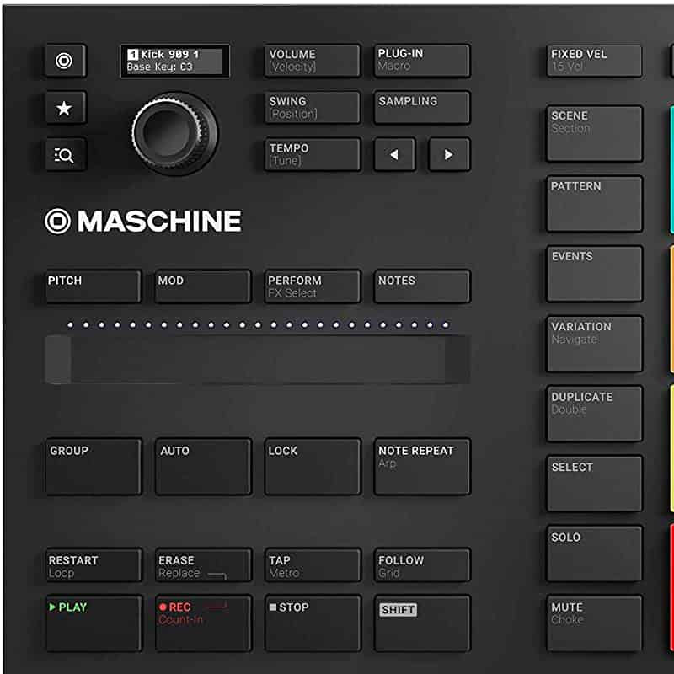This screenshot has height=674, width=674.
Task: Touch the smart touch strip
Action: coord(258,360)
